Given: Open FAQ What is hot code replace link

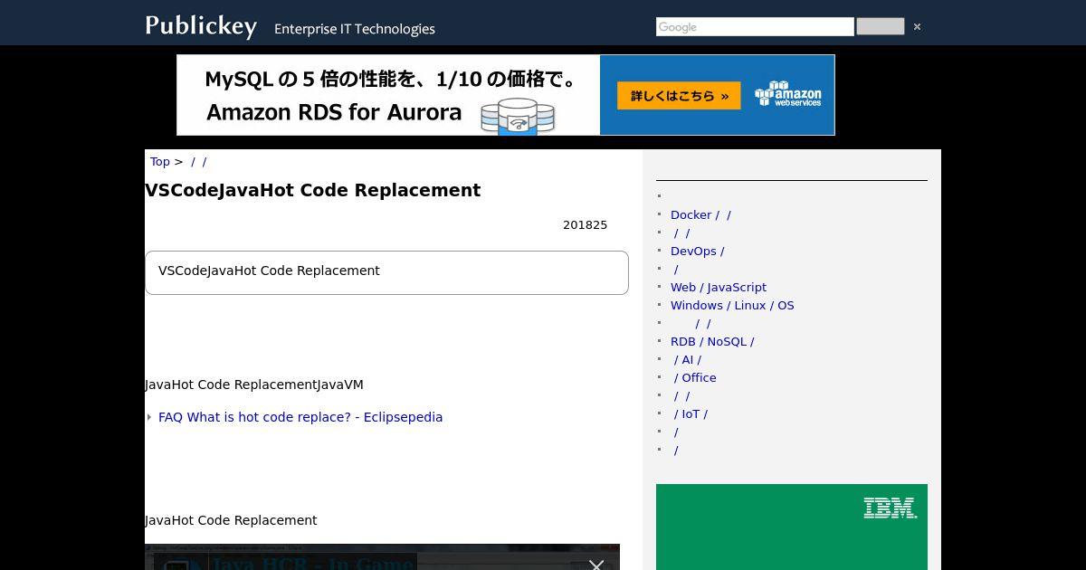Looking at the screenshot, I should tap(300, 417).
